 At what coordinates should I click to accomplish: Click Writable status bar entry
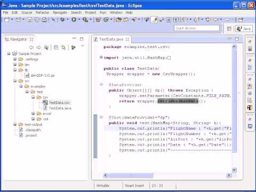[x=102, y=186]
